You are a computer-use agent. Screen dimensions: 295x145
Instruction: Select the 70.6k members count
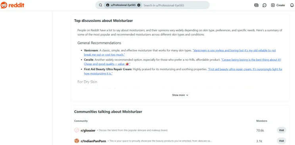click(x=260, y=130)
